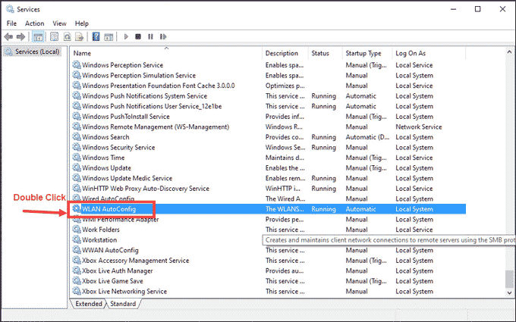Sort by the Log On As column header
516x322 pixels.
pos(429,53)
